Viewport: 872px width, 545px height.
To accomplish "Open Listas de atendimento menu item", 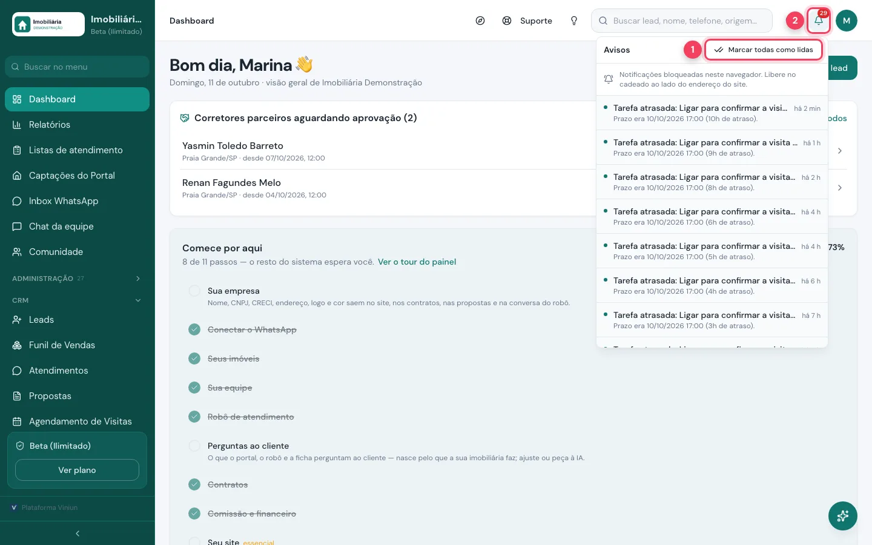I will pyautogui.click(x=77, y=150).
